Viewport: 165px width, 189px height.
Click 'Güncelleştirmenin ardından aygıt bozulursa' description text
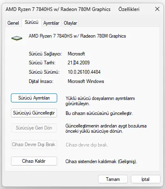point(106,129)
